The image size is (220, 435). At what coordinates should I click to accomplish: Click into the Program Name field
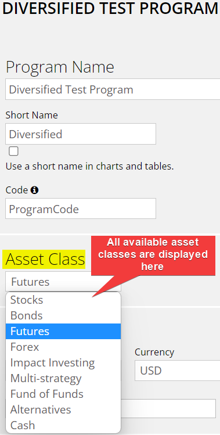coord(113,89)
